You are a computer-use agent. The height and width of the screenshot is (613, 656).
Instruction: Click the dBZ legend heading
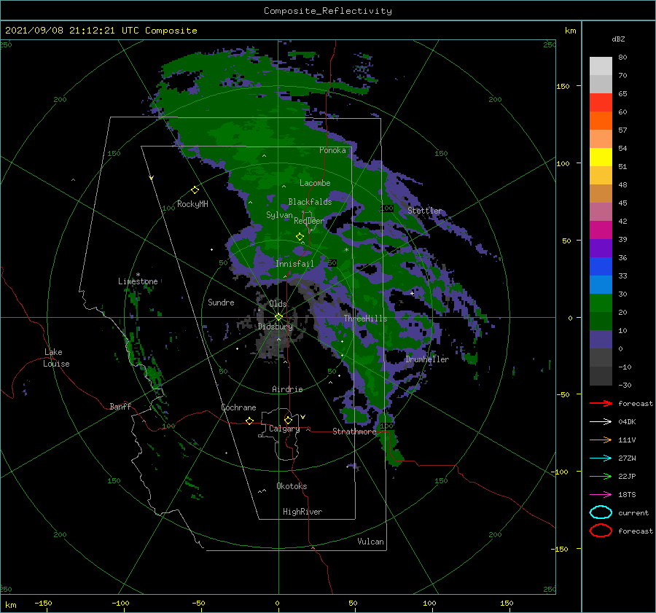tap(618, 39)
